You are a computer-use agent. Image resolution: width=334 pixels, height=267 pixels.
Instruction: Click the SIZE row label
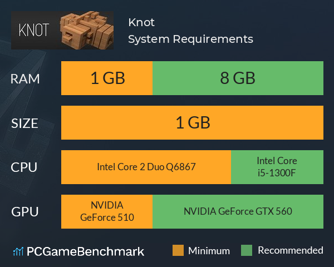tap(24, 123)
